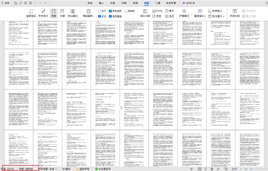Click the side-by-side compare icon (并排比较)
The image size is (268, 171).
coord(234,13)
